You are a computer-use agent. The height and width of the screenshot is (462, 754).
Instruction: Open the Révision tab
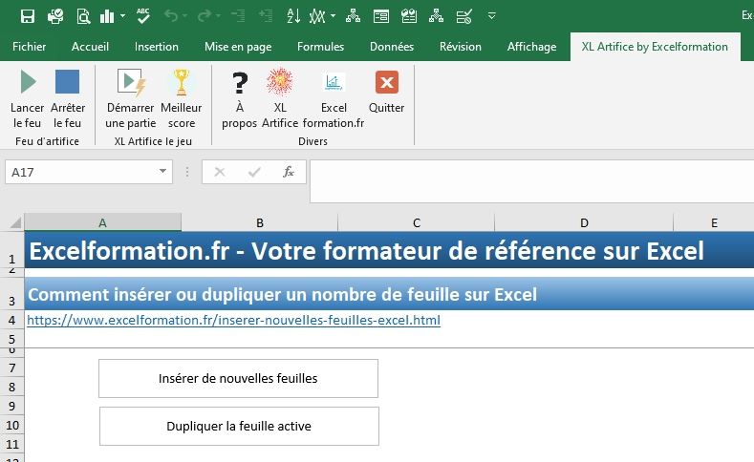coord(461,47)
